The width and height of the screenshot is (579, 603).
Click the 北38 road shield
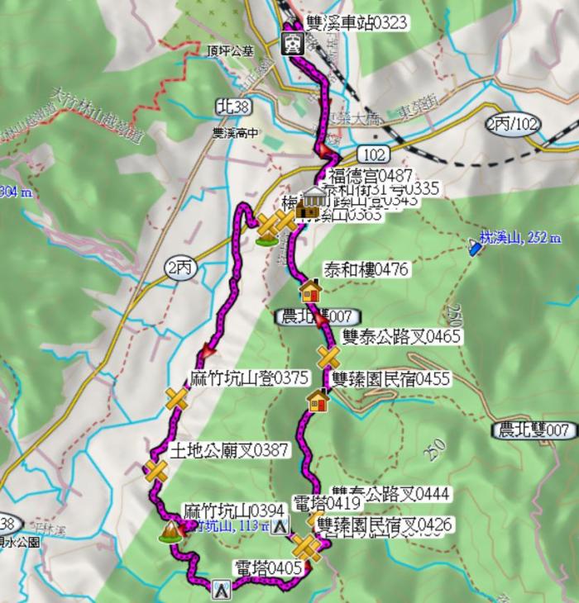pos(234,107)
